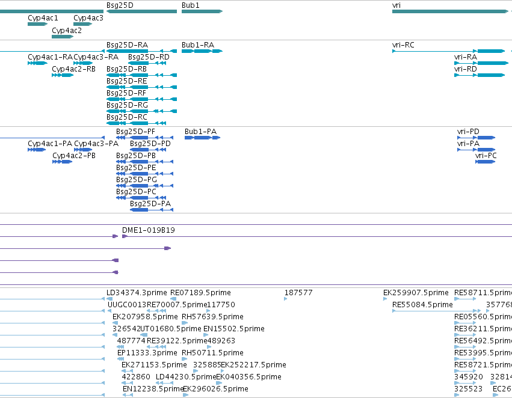The image size is (512, 398).
Task: Click the RE55084.5prime EST
Action: click(437, 311)
